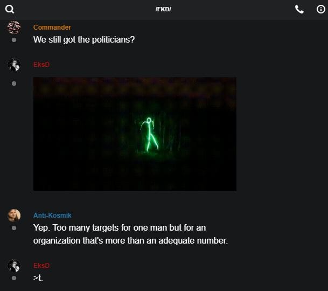
Task: Click status dot beside the stick figure GIF
Action: tap(14, 84)
